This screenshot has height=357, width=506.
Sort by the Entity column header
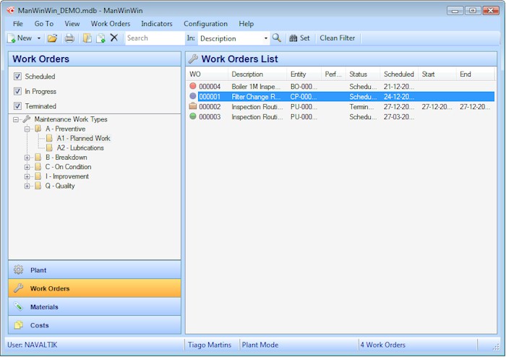click(304, 74)
